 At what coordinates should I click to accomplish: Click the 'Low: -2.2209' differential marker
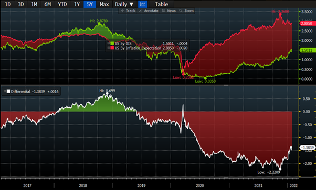tap(269, 172)
